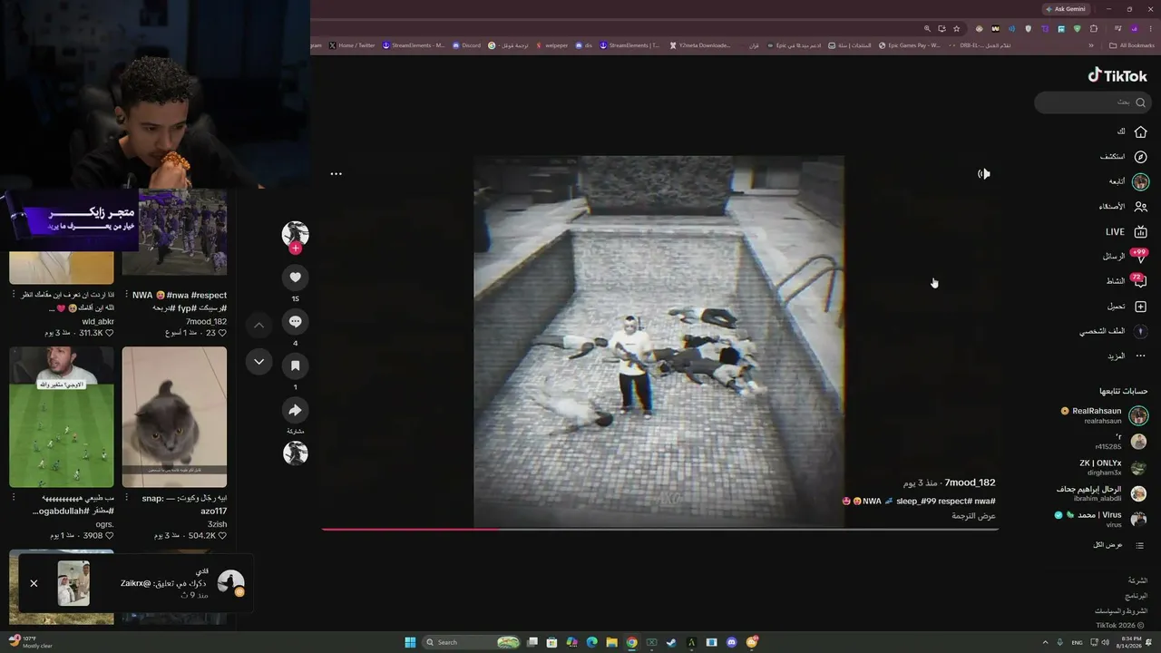Open the 7mood_182 creator link
Screen dimensions: 1161x653
pos(970,482)
